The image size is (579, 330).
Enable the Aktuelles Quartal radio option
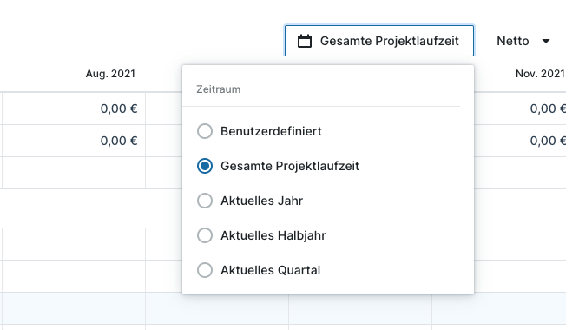[x=205, y=270]
